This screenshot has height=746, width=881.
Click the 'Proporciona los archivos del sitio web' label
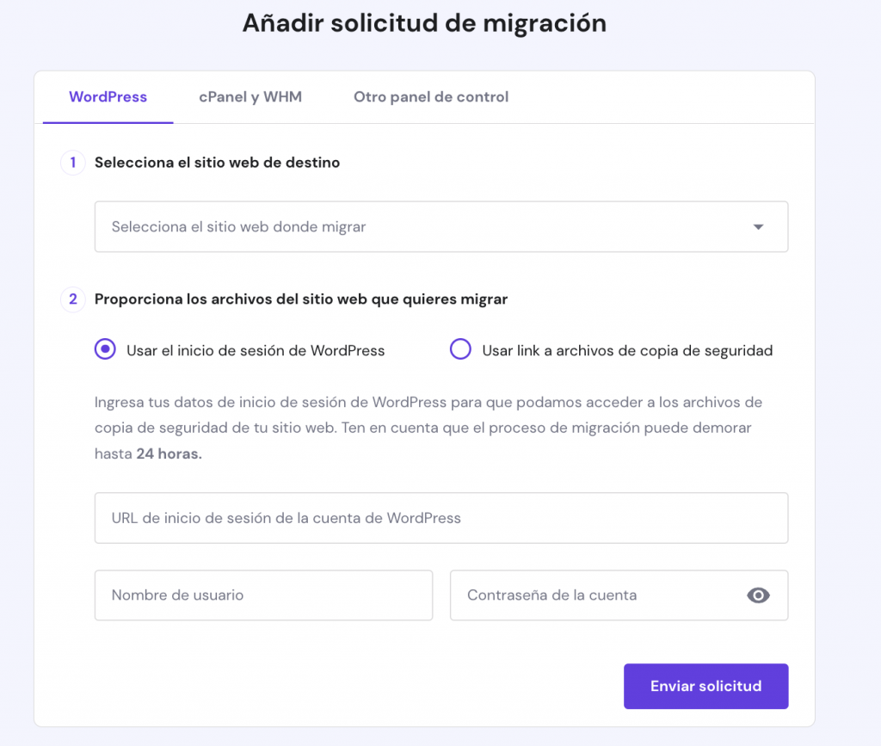tap(301, 299)
